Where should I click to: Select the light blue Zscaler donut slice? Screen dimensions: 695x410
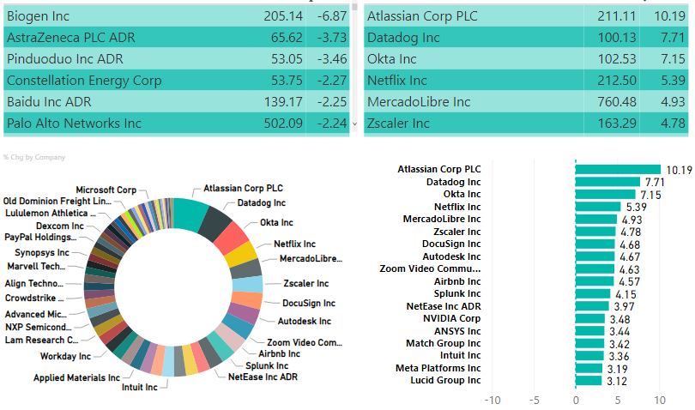247,284
